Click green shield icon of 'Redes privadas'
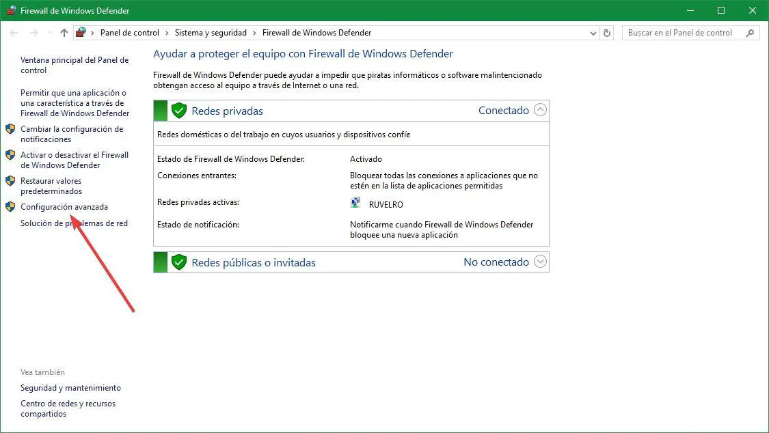The width and height of the screenshot is (769, 433). [x=179, y=111]
